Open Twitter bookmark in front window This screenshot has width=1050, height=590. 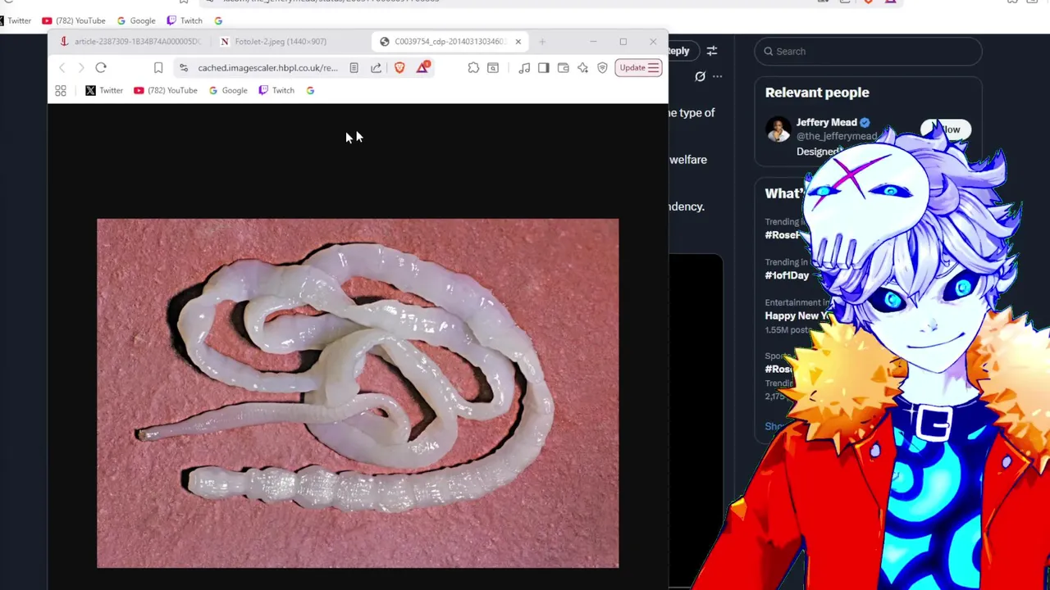[x=104, y=90]
